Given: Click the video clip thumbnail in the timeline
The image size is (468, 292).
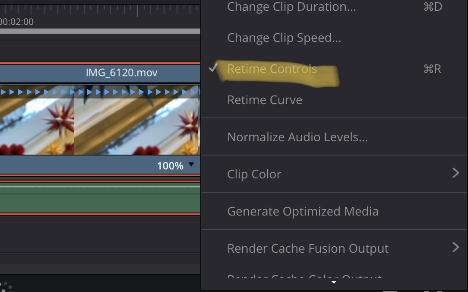Looking at the screenshot, I should (86, 125).
